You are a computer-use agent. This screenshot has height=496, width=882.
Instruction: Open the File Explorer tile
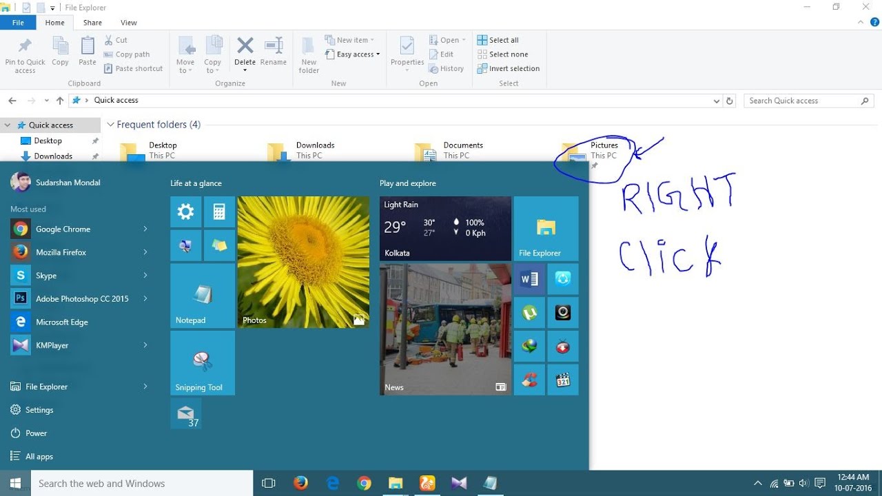click(546, 229)
